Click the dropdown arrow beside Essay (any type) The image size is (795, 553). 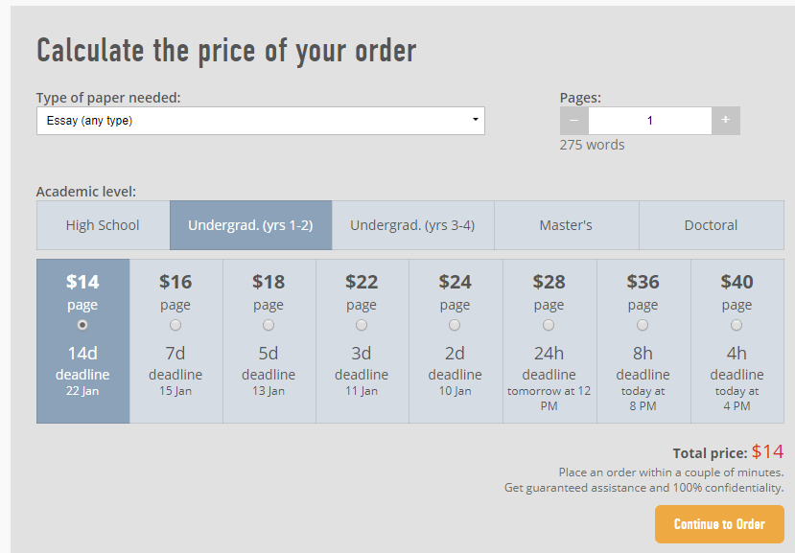pos(475,120)
